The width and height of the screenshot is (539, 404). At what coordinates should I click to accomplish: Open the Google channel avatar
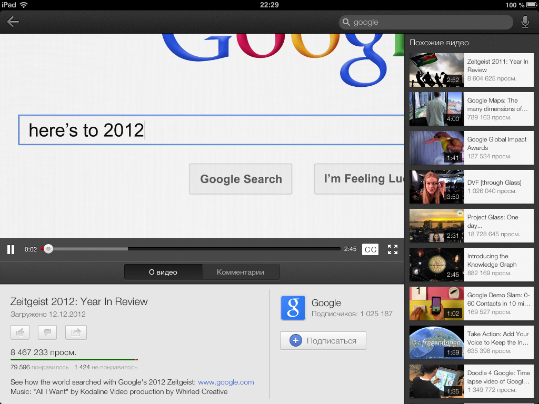[293, 308]
